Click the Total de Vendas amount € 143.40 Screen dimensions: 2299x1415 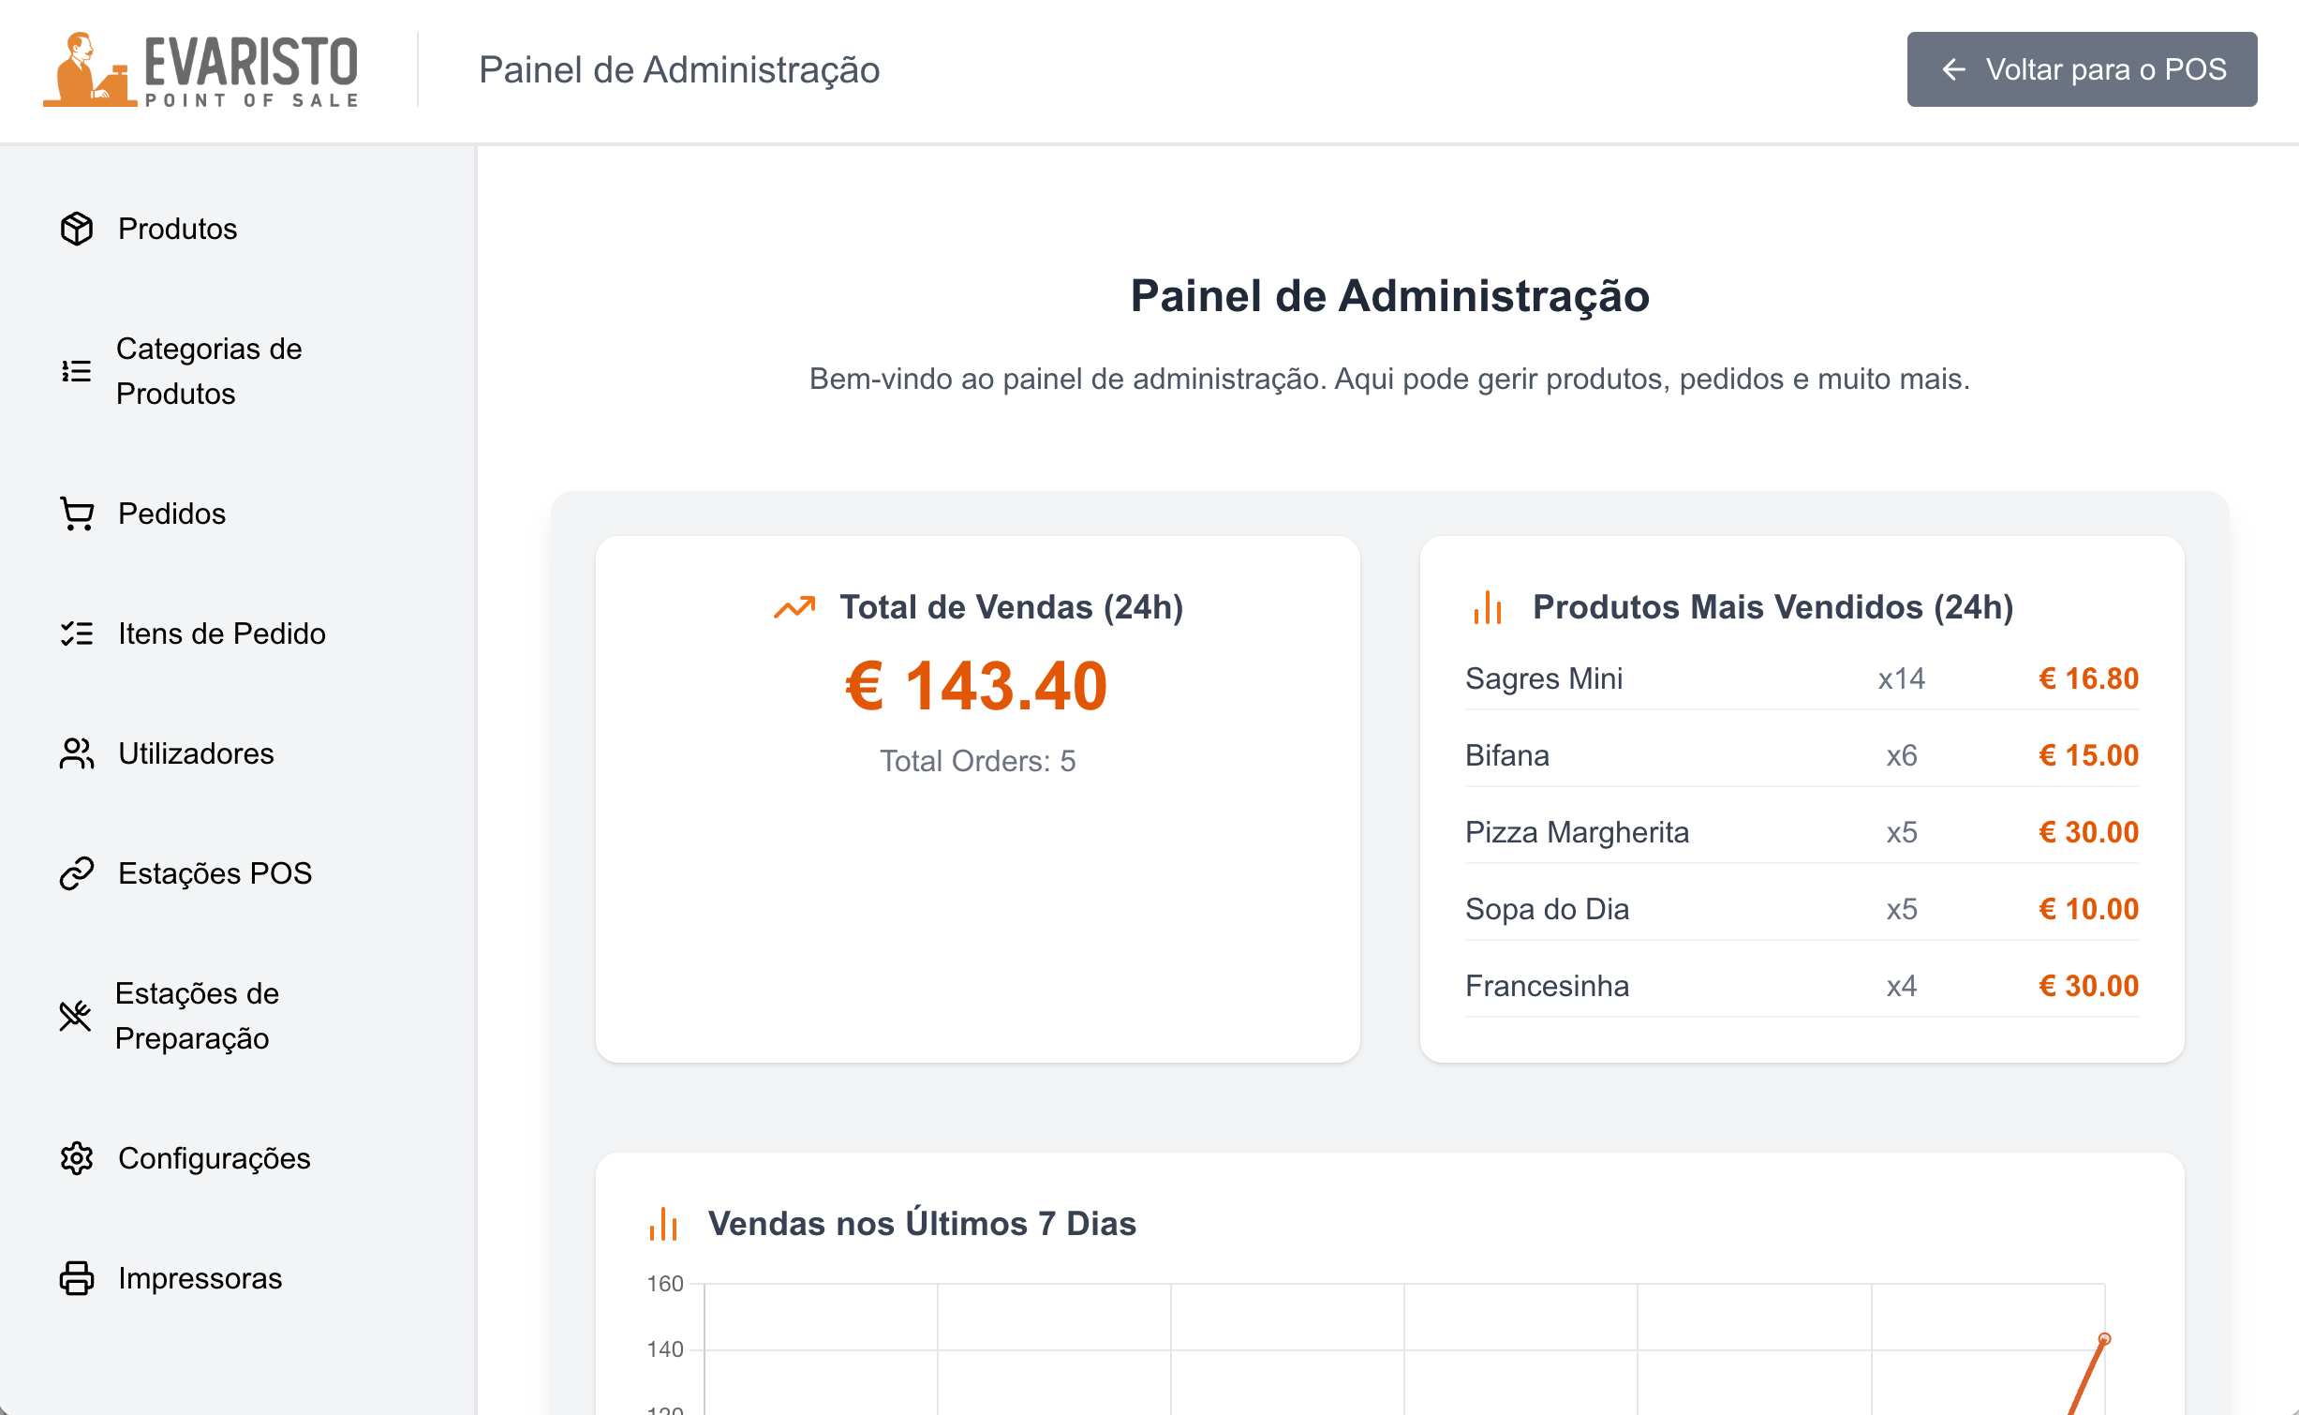point(976,686)
